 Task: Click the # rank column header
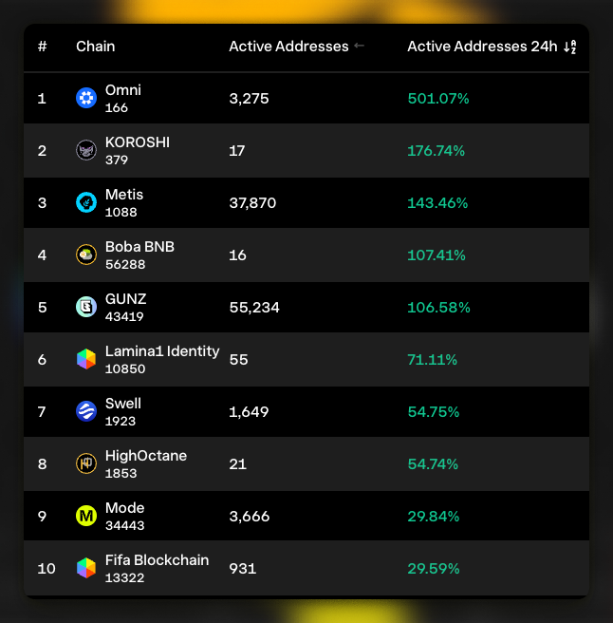point(43,47)
